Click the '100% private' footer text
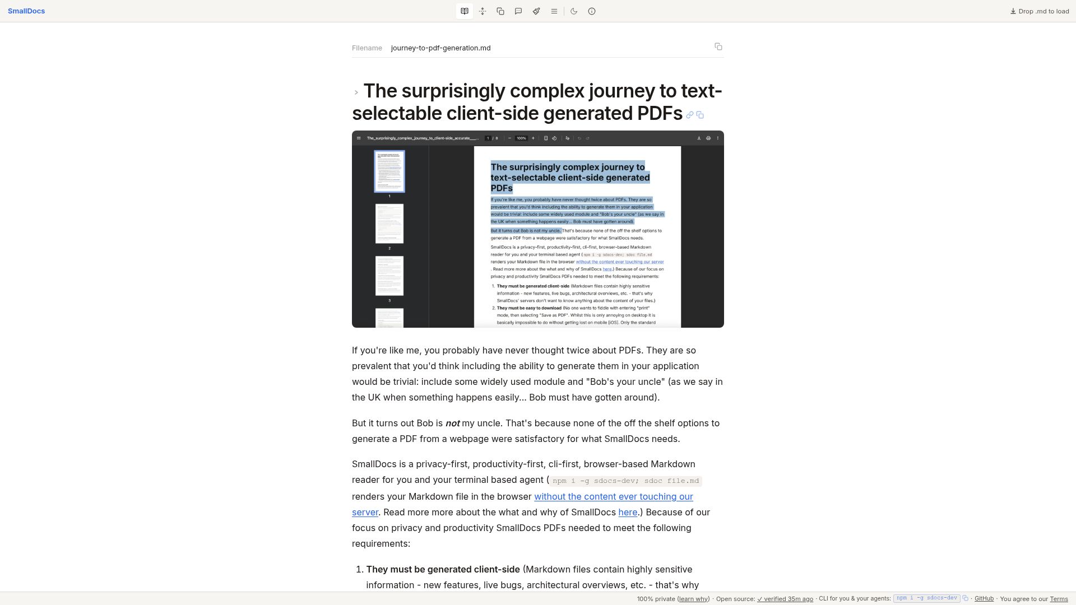Screen dimensions: 1076x605 pyautogui.click(x=656, y=599)
